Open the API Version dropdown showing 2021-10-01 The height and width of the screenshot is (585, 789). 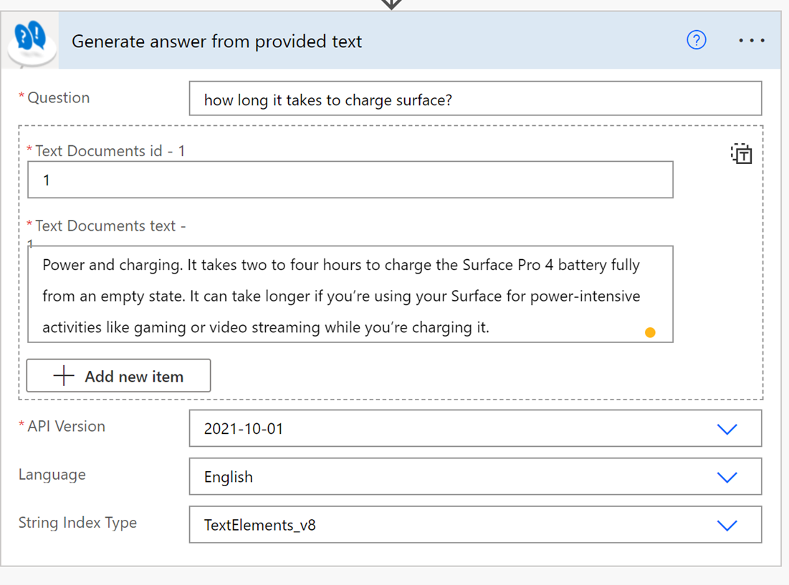point(474,429)
